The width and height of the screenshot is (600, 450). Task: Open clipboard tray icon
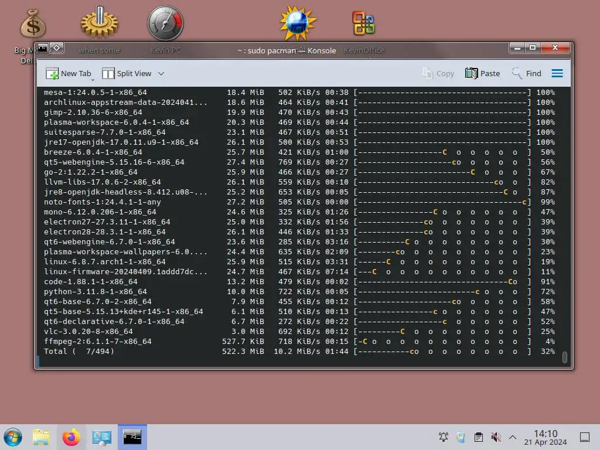coord(478,437)
